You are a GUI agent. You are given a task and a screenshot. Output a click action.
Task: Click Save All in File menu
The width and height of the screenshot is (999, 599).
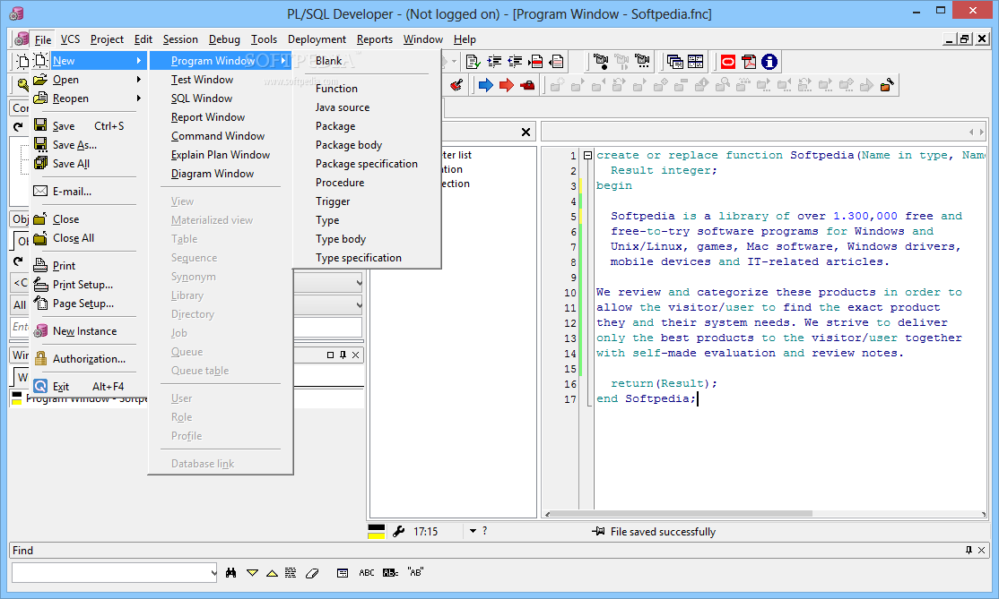click(x=71, y=164)
